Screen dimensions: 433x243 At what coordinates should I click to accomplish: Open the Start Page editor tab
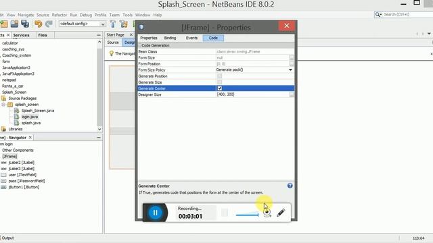point(116,34)
